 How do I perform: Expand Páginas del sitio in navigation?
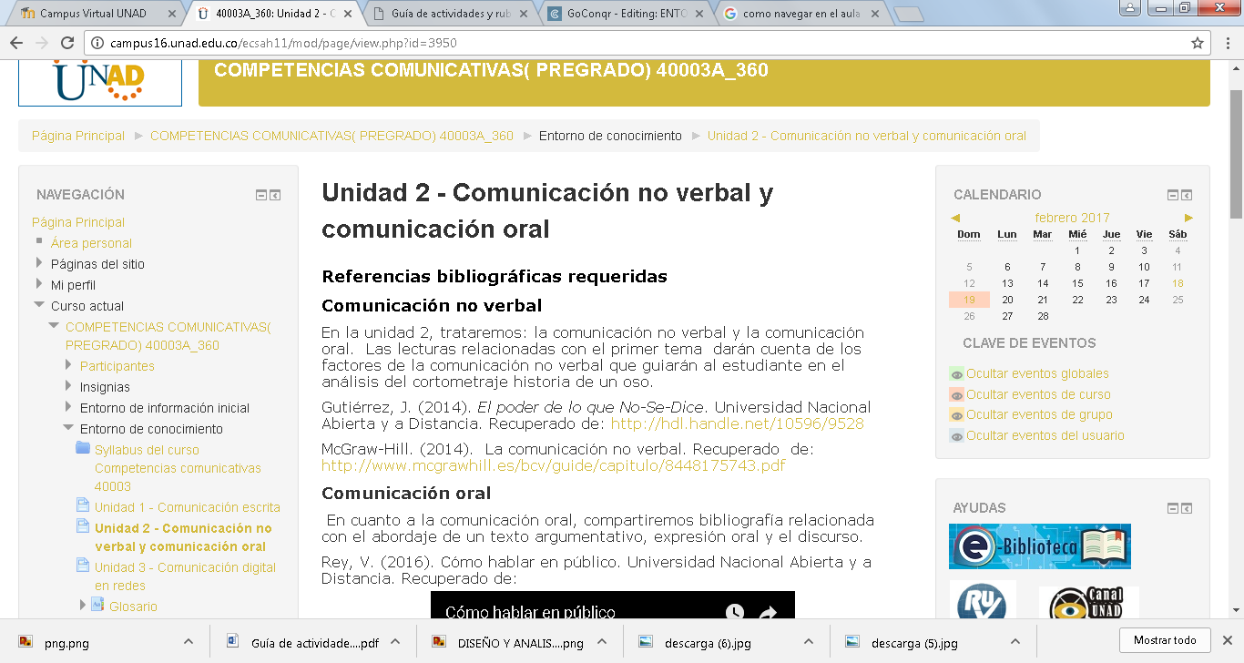tap(39, 263)
